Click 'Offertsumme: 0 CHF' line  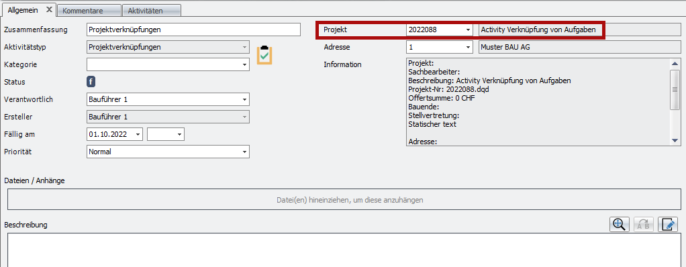[x=442, y=98]
